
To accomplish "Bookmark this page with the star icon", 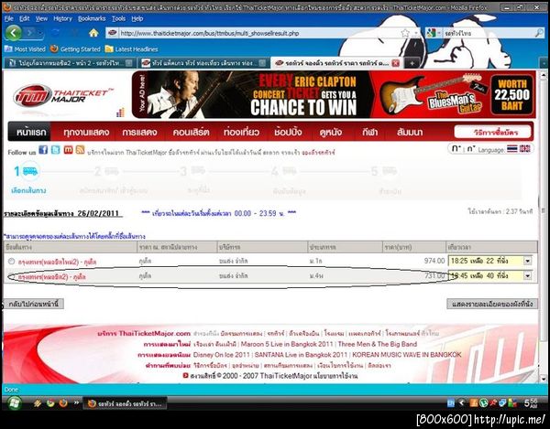I will point(405,33).
